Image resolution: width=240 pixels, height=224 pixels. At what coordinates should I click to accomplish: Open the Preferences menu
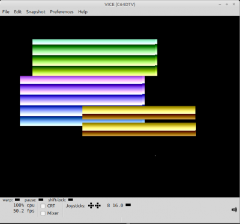point(62,12)
